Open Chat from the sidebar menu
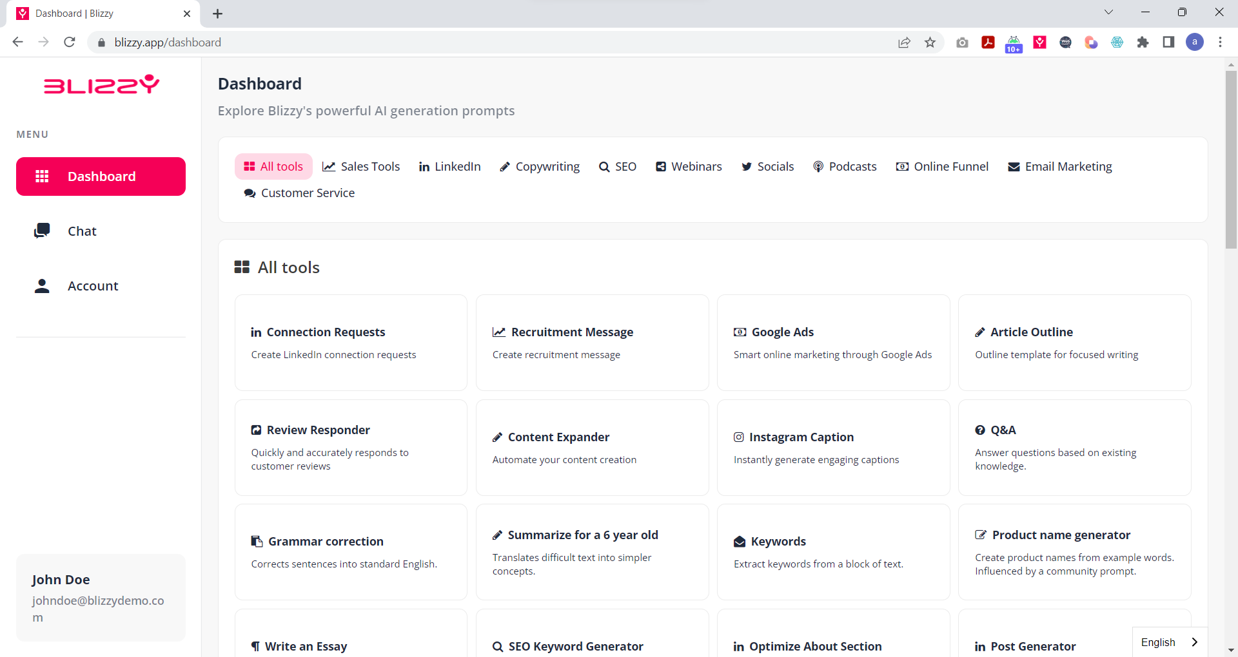Image resolution: width=1238 pixels, height=657 pixels. click(101, 231)
